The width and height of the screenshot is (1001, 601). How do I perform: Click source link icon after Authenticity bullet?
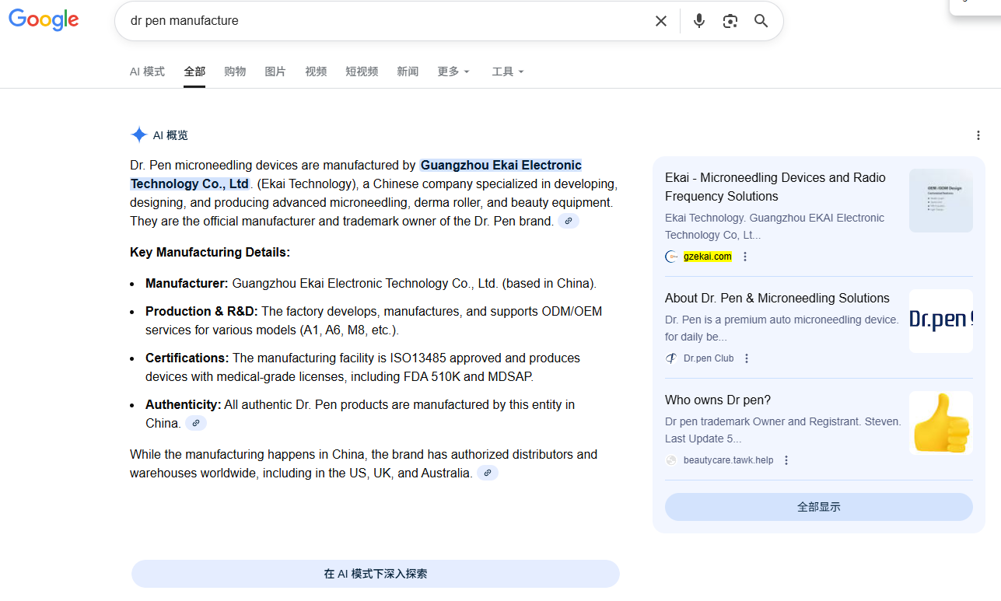196,424
